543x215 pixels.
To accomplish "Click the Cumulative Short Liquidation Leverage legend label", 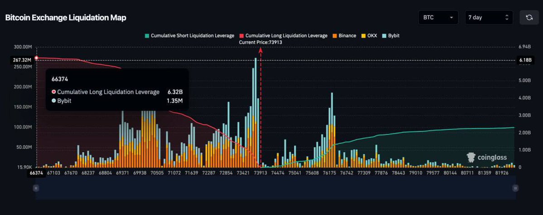I will tap(192, 36).
